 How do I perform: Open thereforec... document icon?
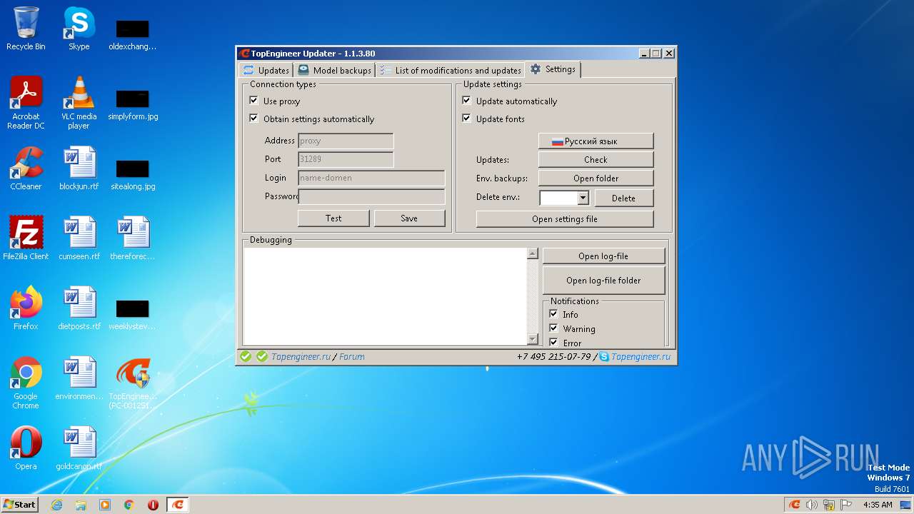[x=132, y=238]
